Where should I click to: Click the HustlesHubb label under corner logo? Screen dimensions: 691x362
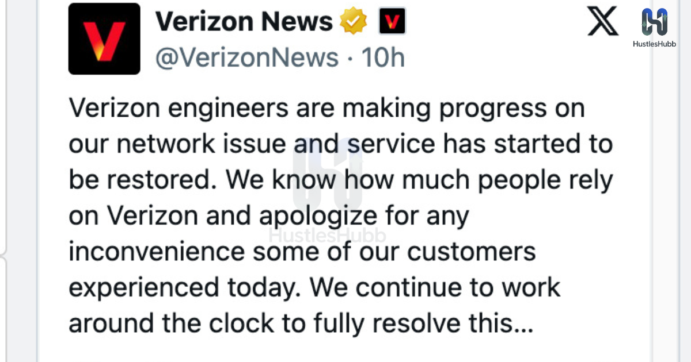pyautogui.click(x=655, y=44)
